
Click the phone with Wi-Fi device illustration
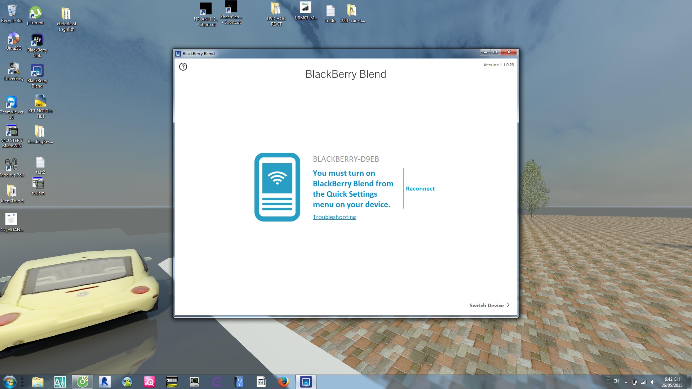pos(277,187)
